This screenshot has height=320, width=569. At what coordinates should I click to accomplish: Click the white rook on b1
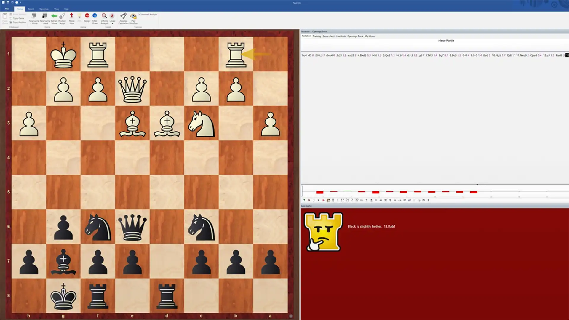point(236,55)
